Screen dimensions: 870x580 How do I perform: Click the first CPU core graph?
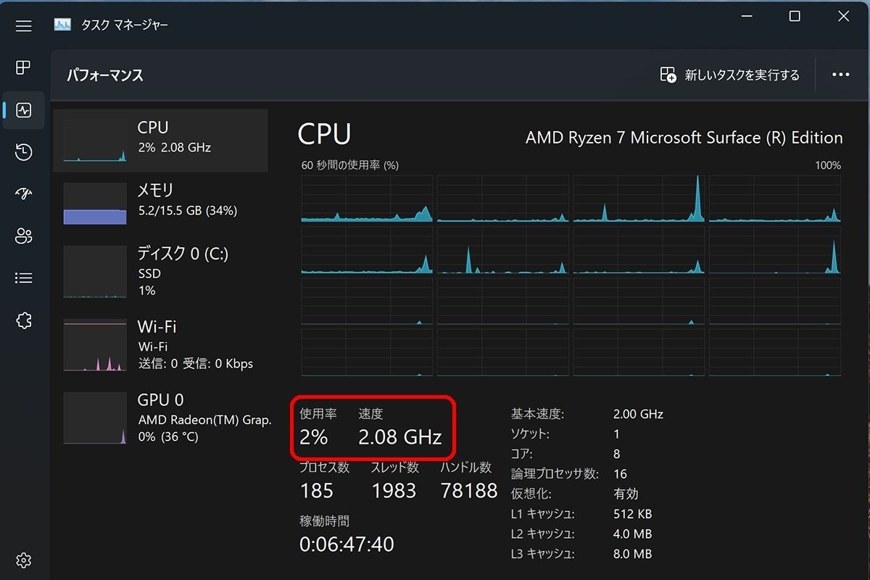coord(367,199)
